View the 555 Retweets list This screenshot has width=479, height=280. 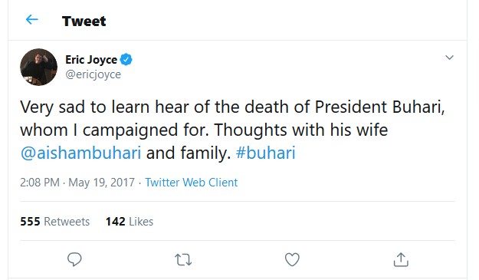(x=55, y=221)
